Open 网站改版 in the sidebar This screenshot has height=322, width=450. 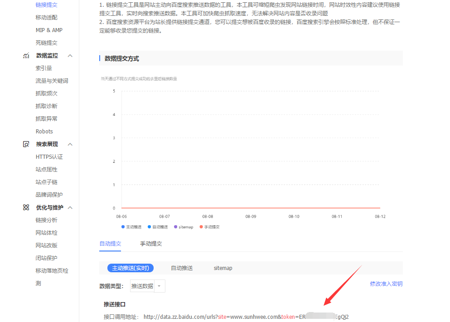pos(47,245)
